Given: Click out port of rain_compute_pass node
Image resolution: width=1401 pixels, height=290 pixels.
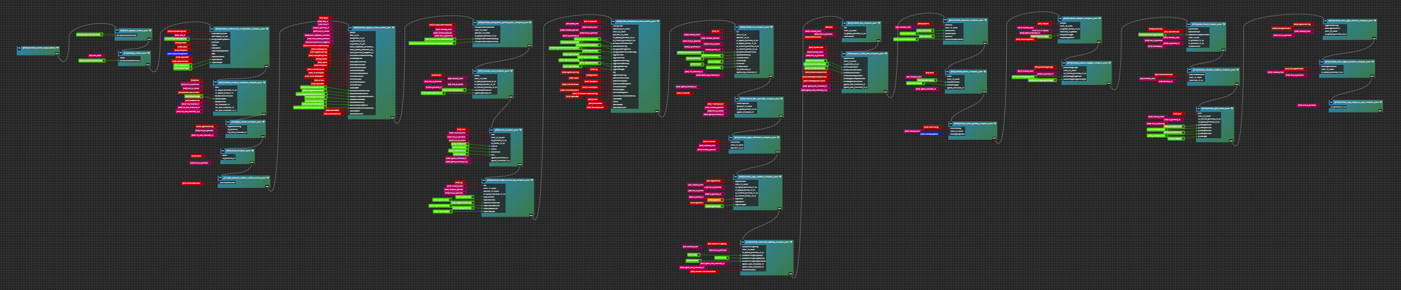Looking at the screenshot, I should pos(520,165).
